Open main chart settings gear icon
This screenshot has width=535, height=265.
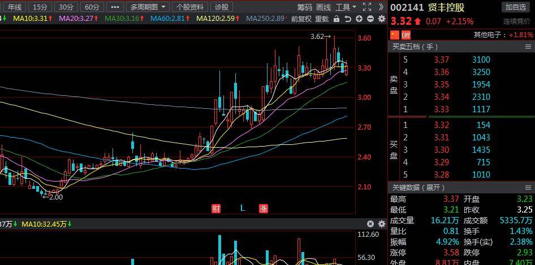[x=382, y=19]
